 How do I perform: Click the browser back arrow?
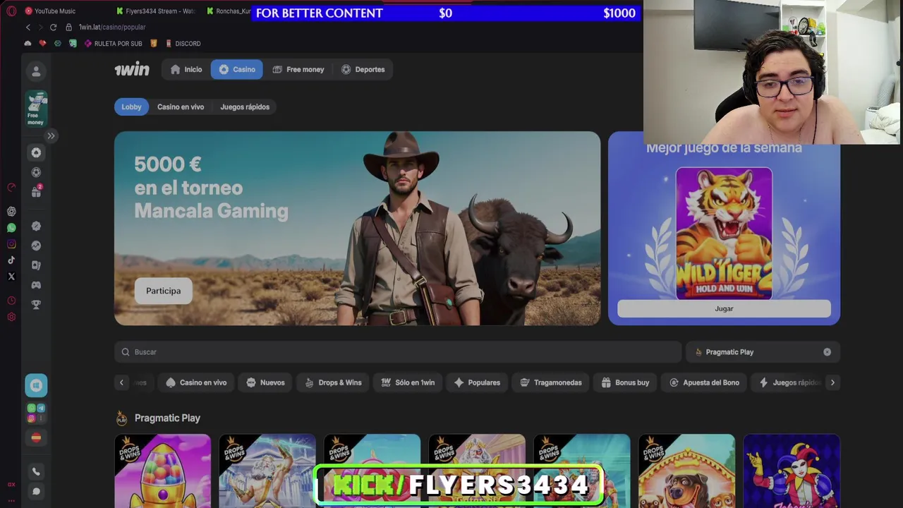coord(28,27)
